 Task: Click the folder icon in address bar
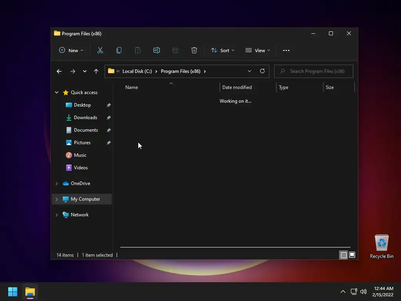111,71
